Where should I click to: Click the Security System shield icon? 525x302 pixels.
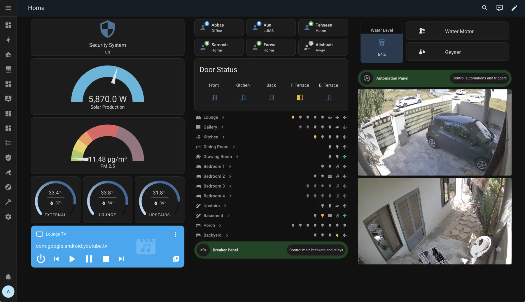click(108, 29)
